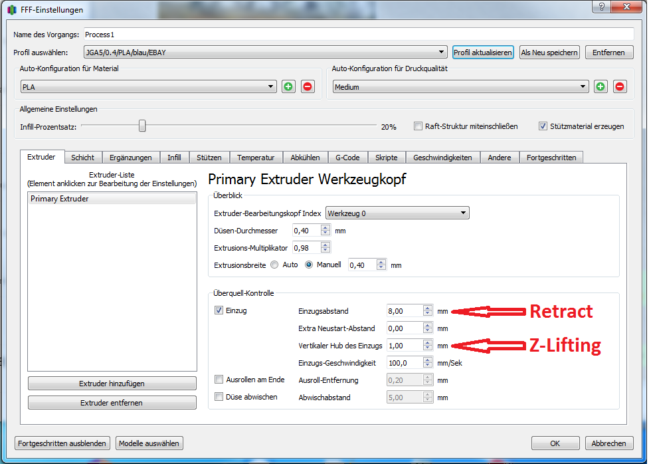Click green plus icon next to Medium quality
This screenshot has width=649, height=464.
pos(601,86)
